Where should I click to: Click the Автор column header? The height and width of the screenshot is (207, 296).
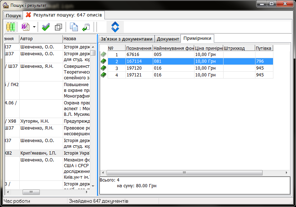pyautogui.click(x=41, y=39)
